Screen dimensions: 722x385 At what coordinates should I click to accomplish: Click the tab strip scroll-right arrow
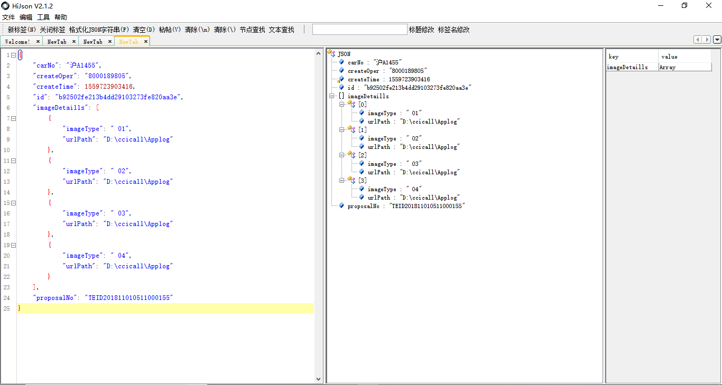point(707,40)
